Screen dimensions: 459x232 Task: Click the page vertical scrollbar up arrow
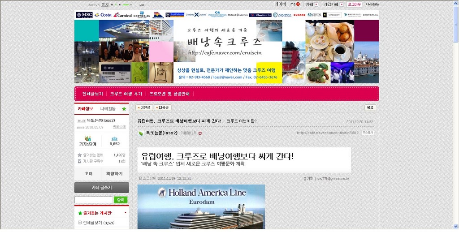pos(456,3)
